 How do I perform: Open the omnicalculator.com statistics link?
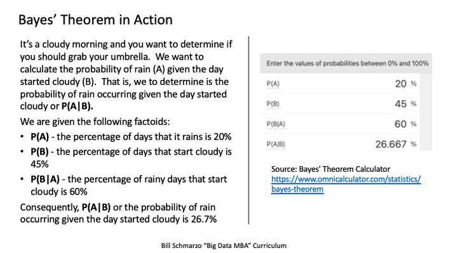tap(346, 179)
